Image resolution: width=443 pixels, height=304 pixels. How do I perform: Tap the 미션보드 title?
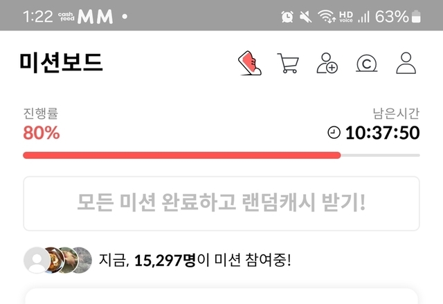point(61,63)
